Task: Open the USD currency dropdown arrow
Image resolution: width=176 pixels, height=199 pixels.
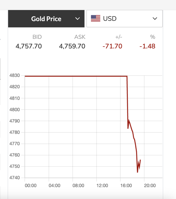Action: pyautogui.click(x=155, y=19)
